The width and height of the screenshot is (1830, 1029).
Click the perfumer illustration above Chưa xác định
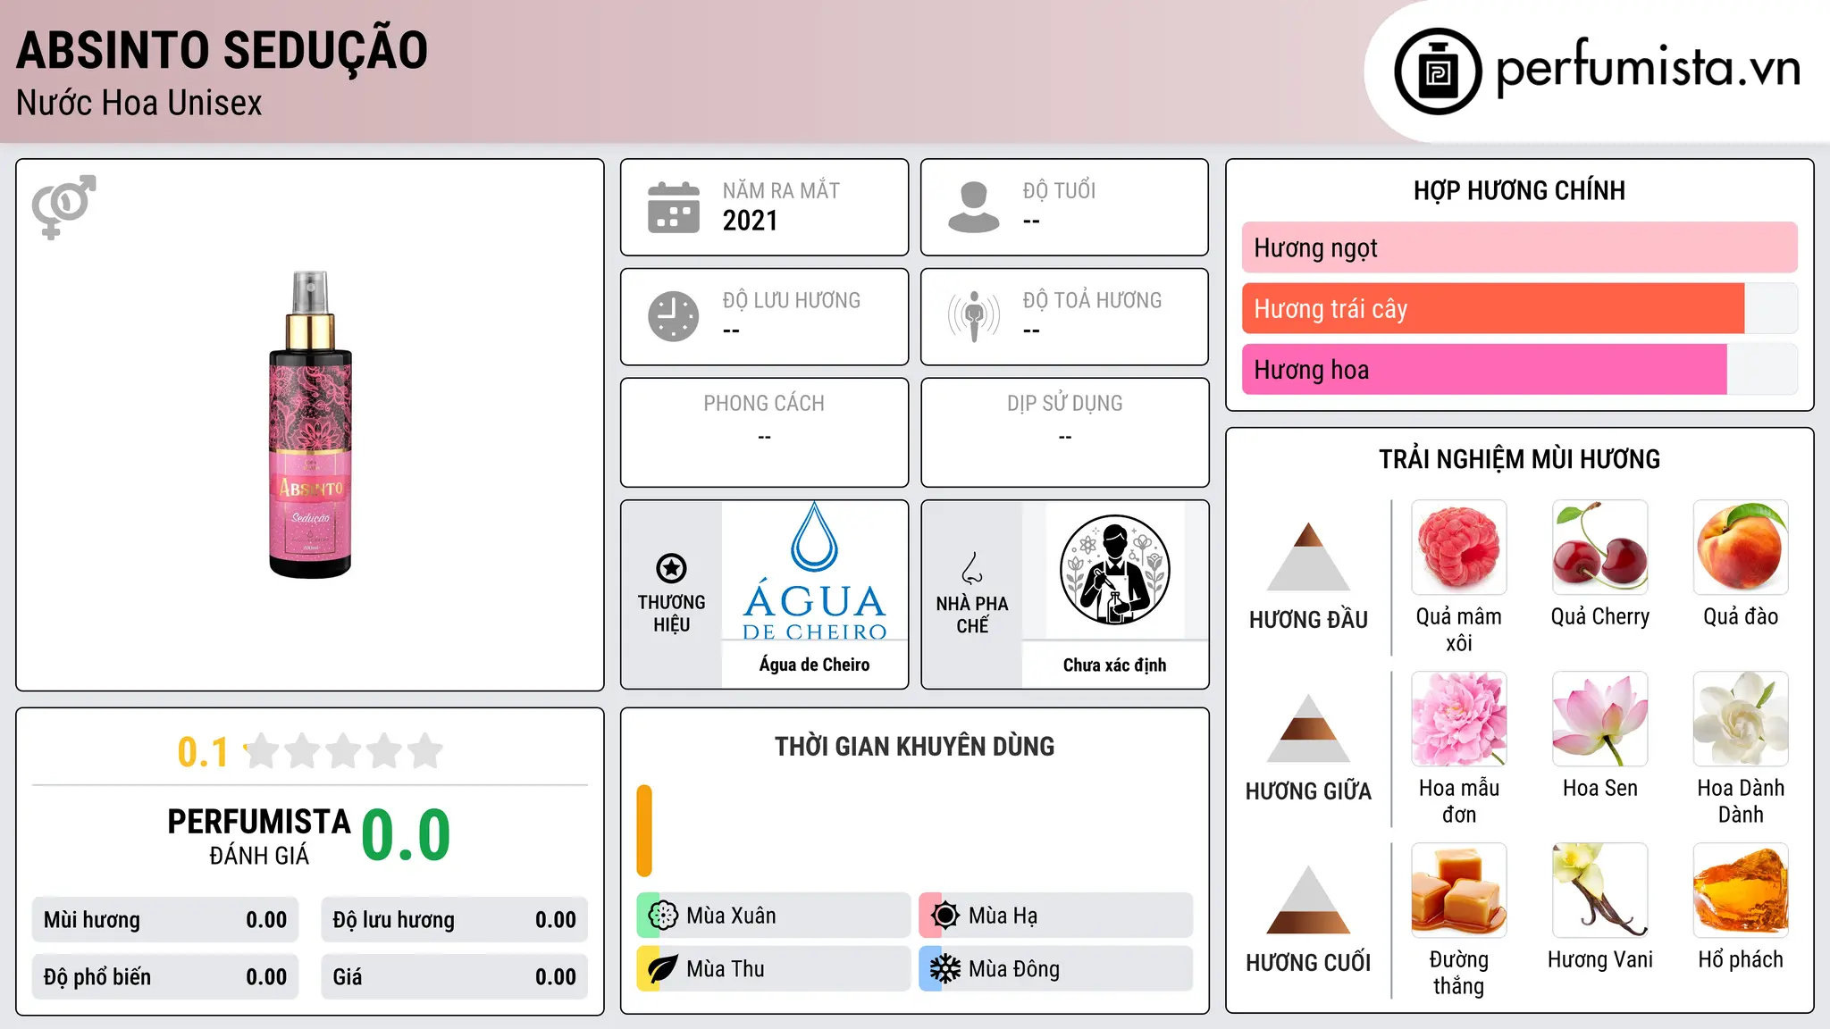(1114, 570)
